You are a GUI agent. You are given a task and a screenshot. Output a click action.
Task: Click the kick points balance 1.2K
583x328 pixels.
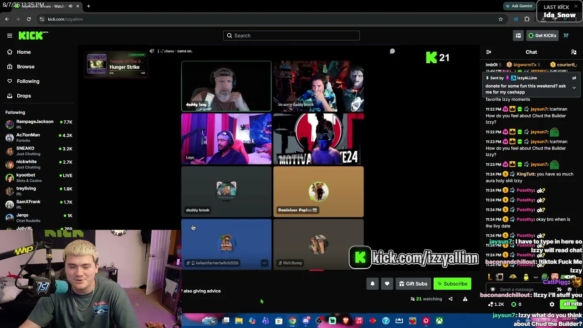pos(496,304)
